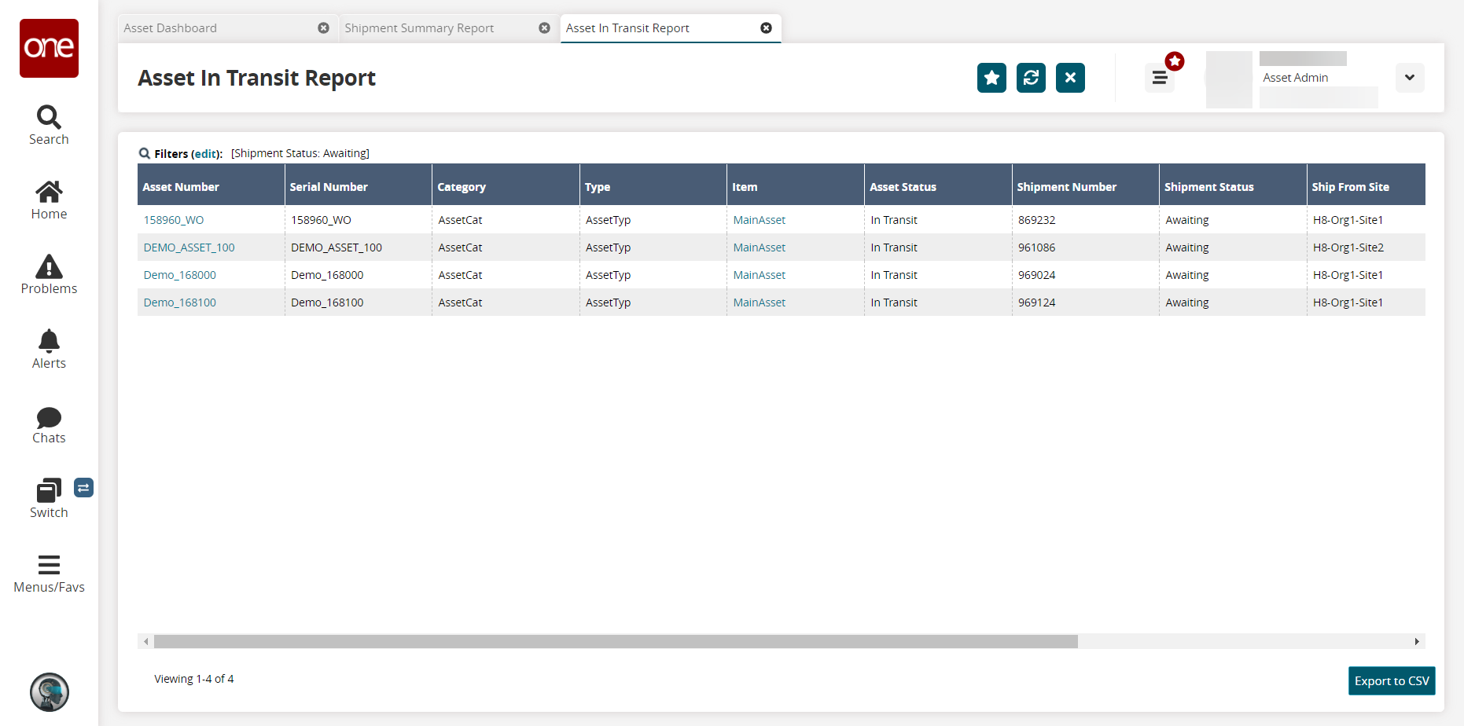Open Chats from the sidebar

(x=49, y=418)
